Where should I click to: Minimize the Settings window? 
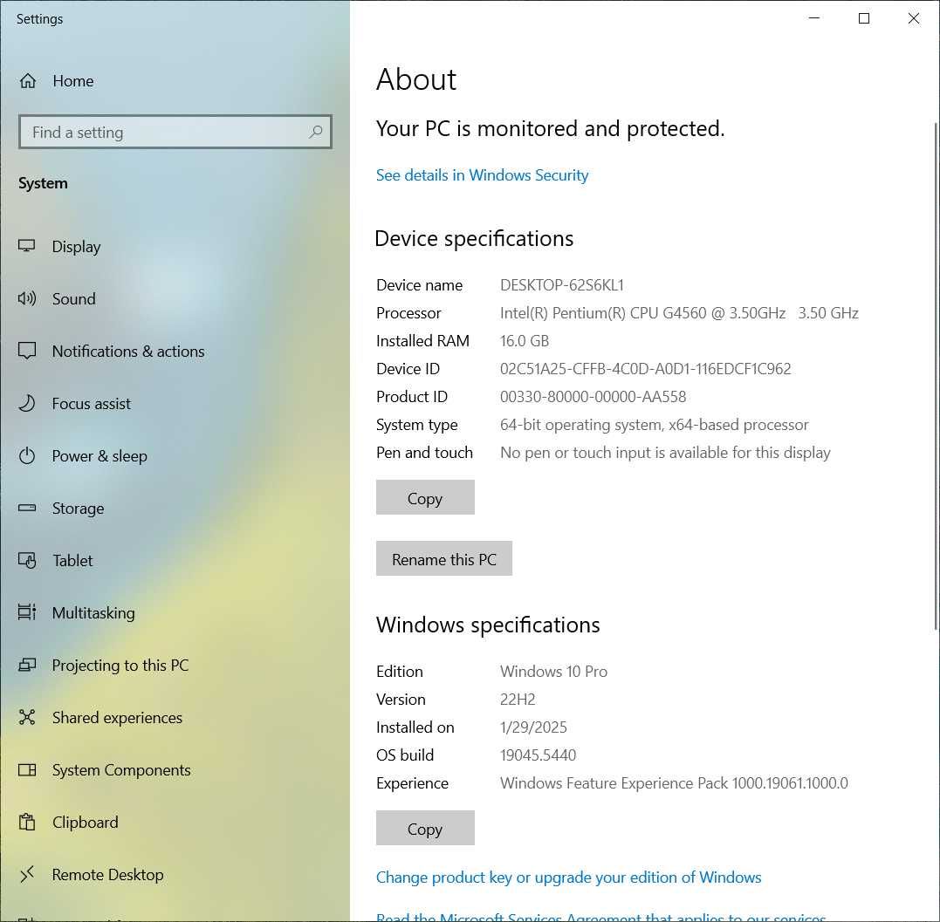814,18
